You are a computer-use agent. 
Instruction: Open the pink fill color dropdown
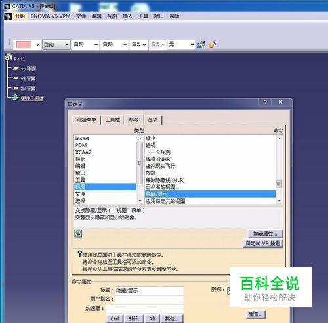tap(37, 45)
